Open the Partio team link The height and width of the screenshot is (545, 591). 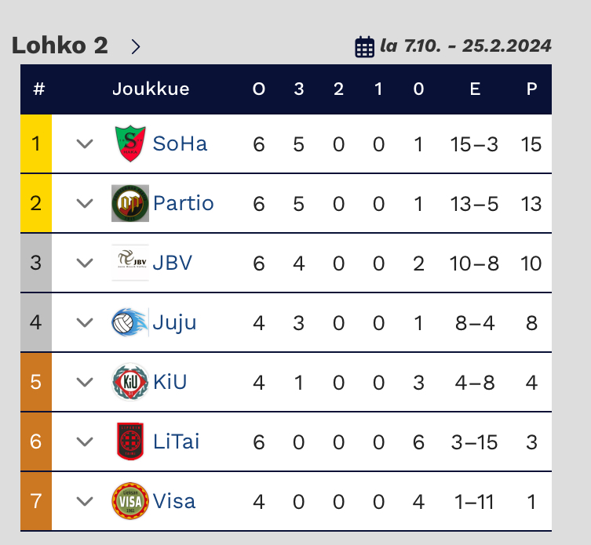(183, 203)
